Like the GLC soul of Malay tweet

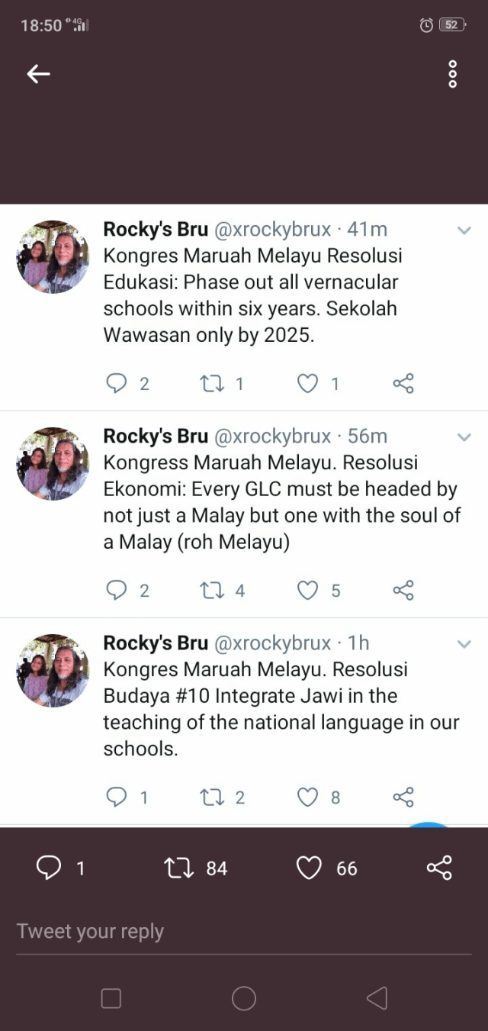click(307, 590)
